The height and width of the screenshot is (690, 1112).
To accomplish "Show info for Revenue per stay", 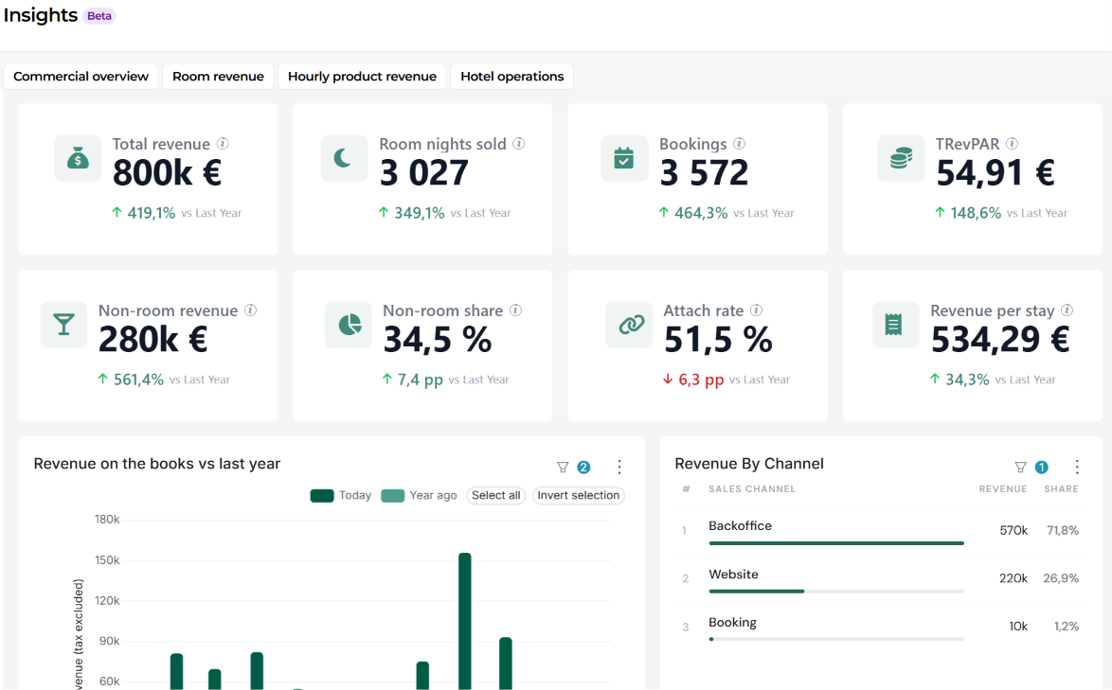I will click(x=1067, y=310).
